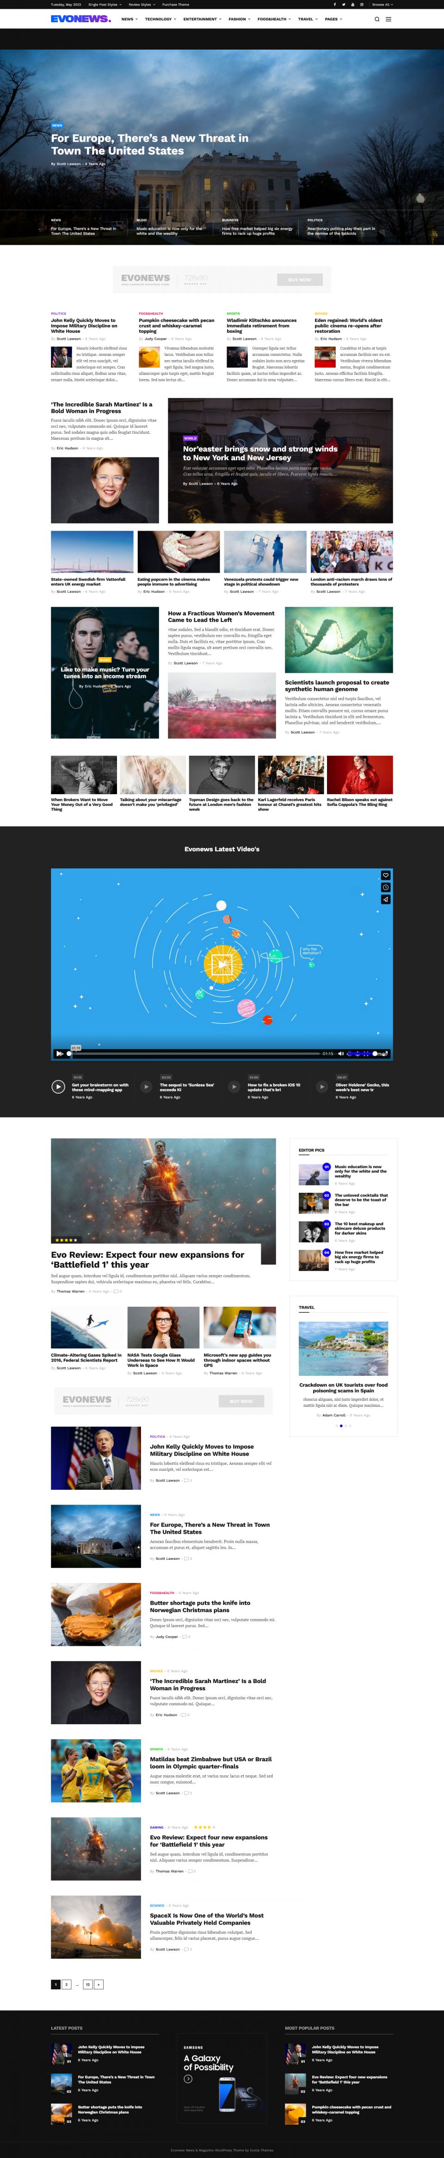This screenshot has height=2158, width=444.
Task: Click the Watch Later clock icon
Action: [385, 887]
